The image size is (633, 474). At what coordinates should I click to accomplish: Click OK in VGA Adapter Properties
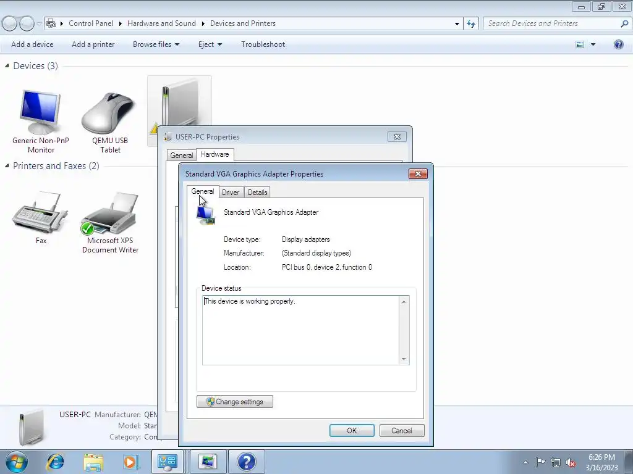[352, 430]
